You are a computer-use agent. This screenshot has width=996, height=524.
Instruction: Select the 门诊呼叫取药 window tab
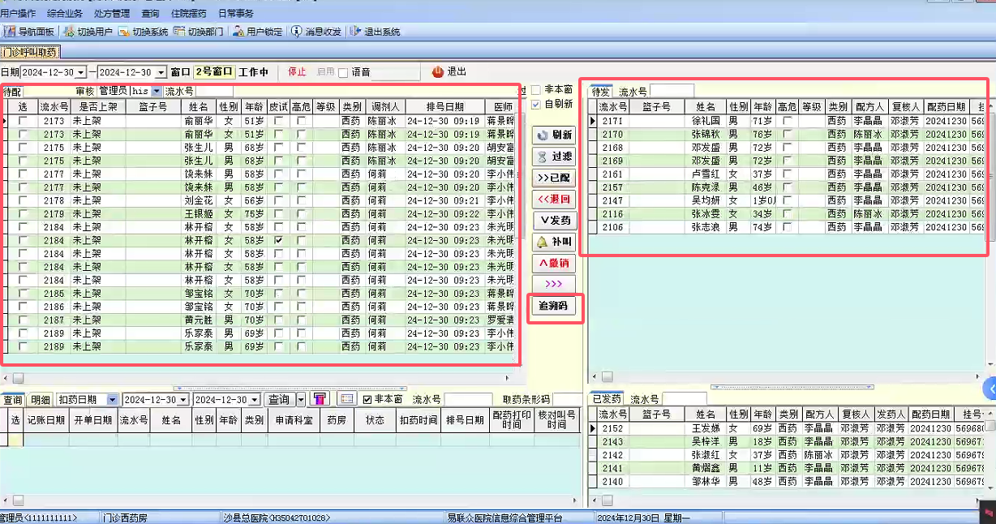pos(30,52)
